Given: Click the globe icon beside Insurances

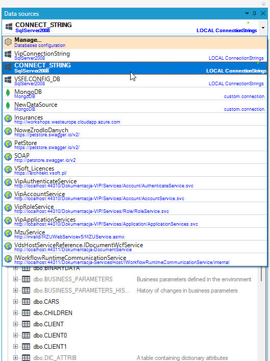Looking at the screenshot, I should tap(8, 119).
